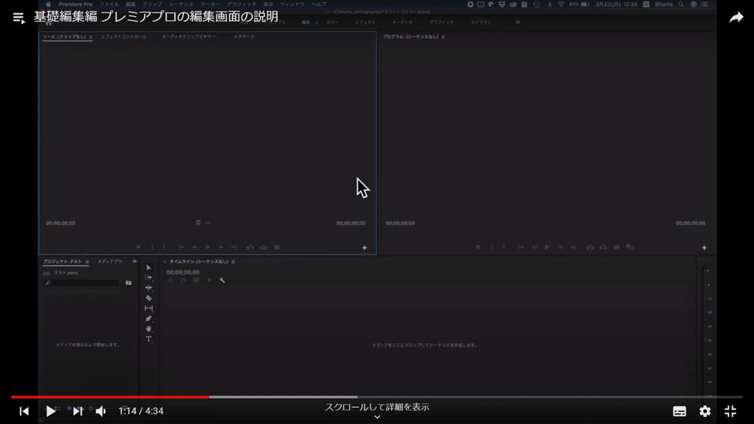Add marker in the Source monitor
Screen dimensions: 754x424
(x=138, y=247)
